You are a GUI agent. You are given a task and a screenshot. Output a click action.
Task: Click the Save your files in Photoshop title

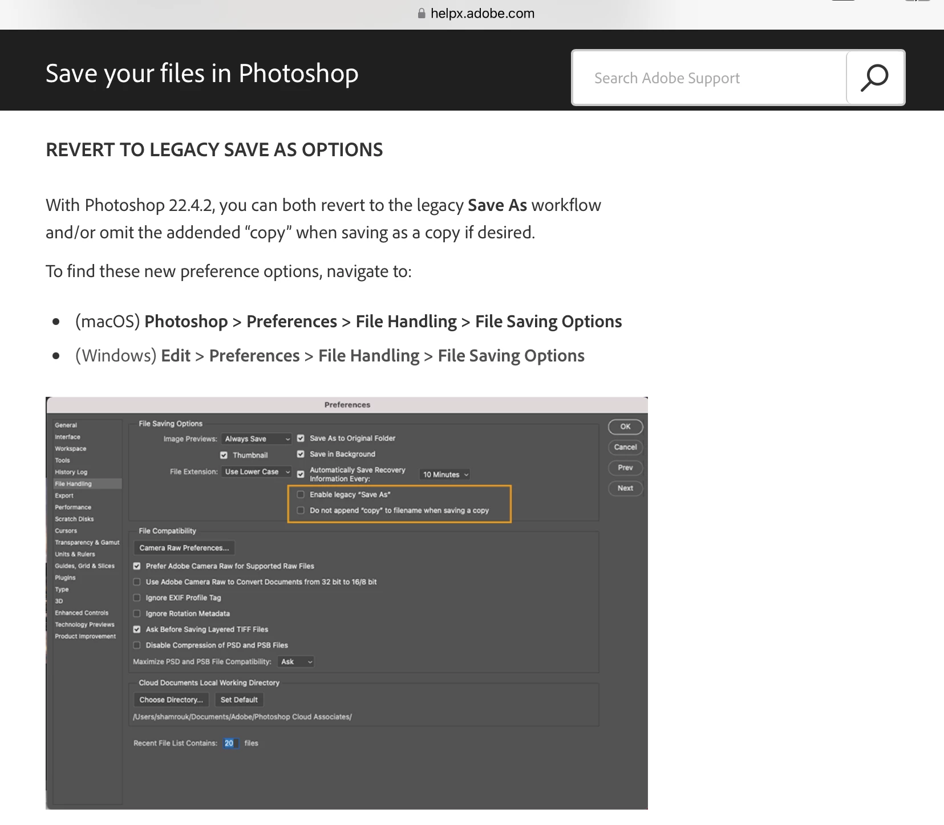(x=202, y=74)
